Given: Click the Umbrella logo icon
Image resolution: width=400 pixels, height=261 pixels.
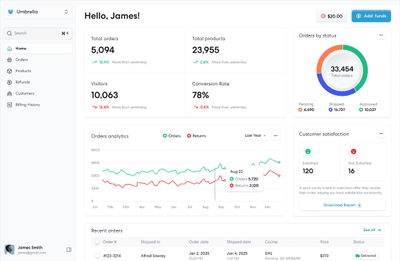Looking at the screenshot, I should pos(10,12).
